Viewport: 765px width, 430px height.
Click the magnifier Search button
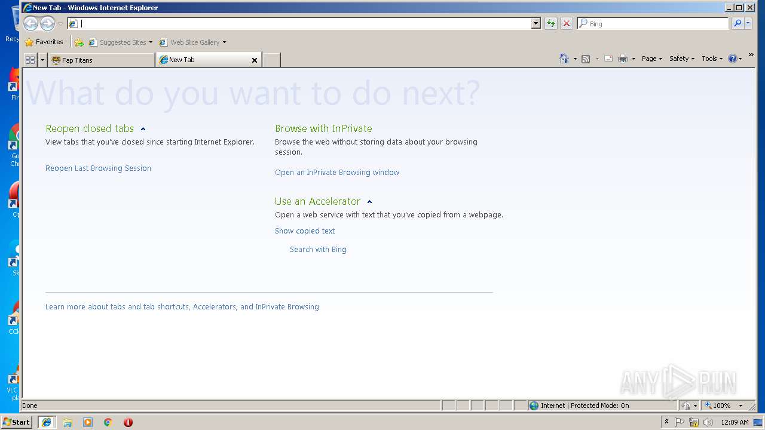(x=738, y=23)
